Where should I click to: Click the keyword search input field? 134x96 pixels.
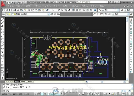(x=92, y=2)
